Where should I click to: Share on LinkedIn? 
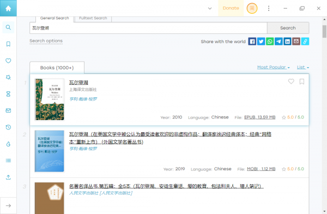click(x=287, y=41)
